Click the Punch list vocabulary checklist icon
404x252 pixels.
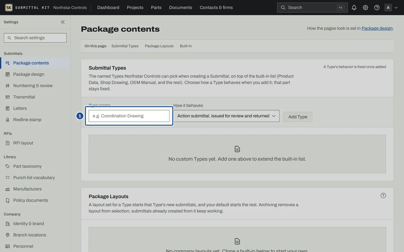pos(8,178)
